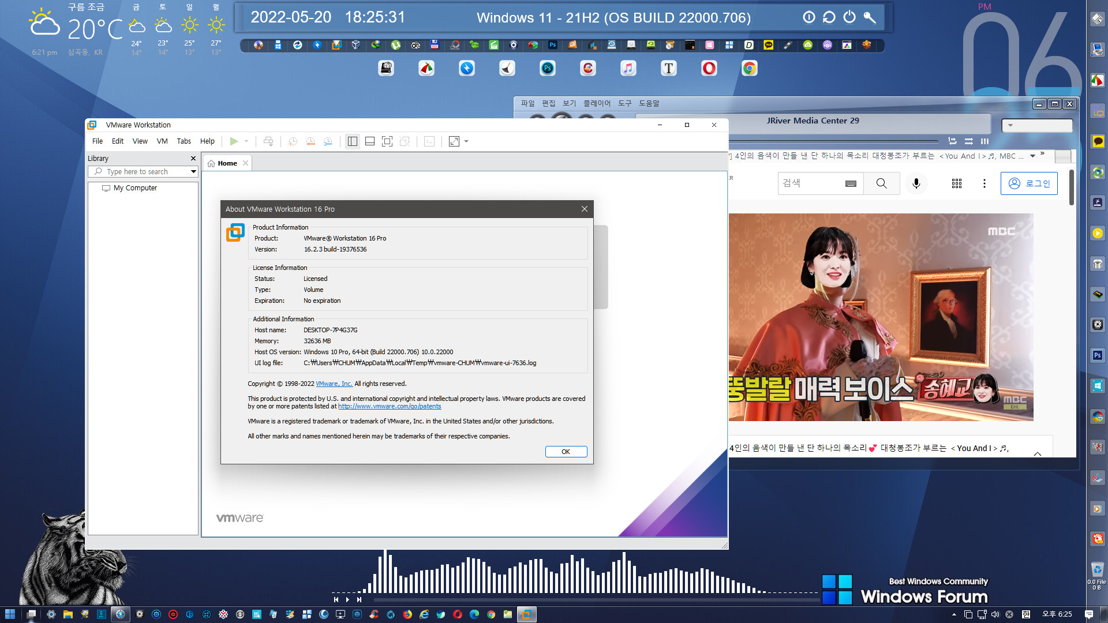Viewport: 1108px width, 623px height.
Task: Click the previous track button on visualizer
Action: pyautogui.click(x=336, y=600)
